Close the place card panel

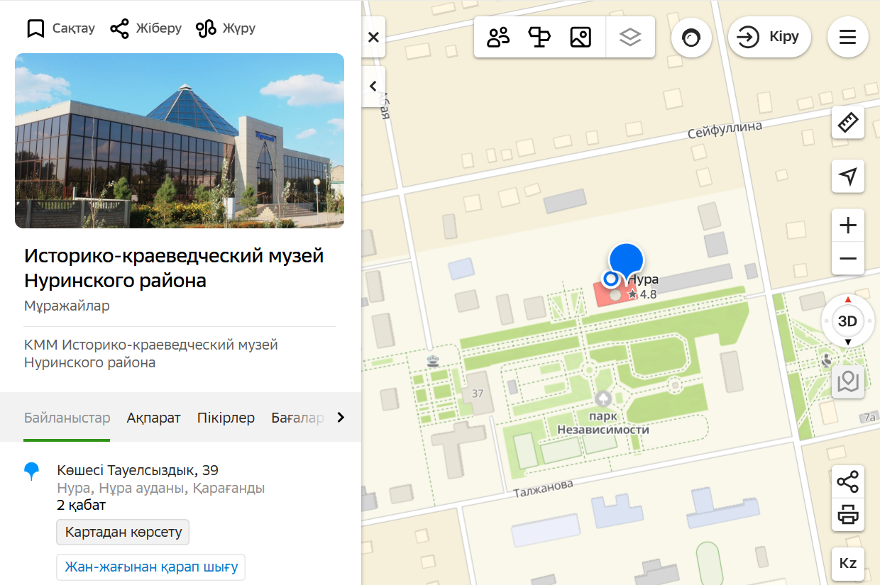click(373, 37)
